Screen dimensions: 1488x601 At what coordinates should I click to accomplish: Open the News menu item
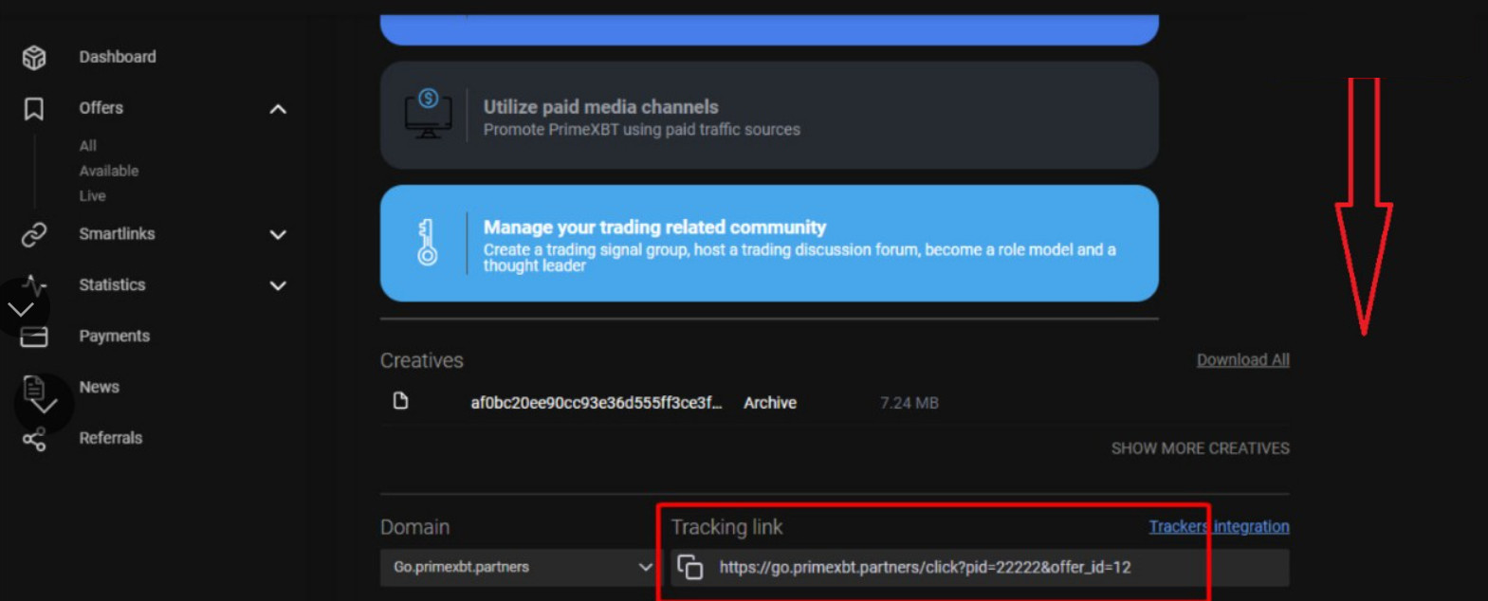pos(99,387)
